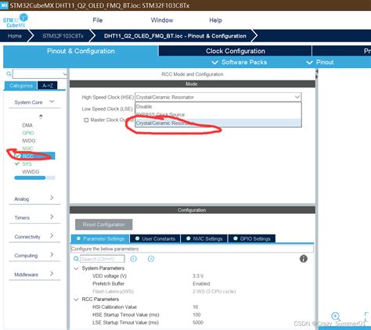The image size is (371, 330).
Task: Open the NVIC Settings tab
Action: point(204,239)
